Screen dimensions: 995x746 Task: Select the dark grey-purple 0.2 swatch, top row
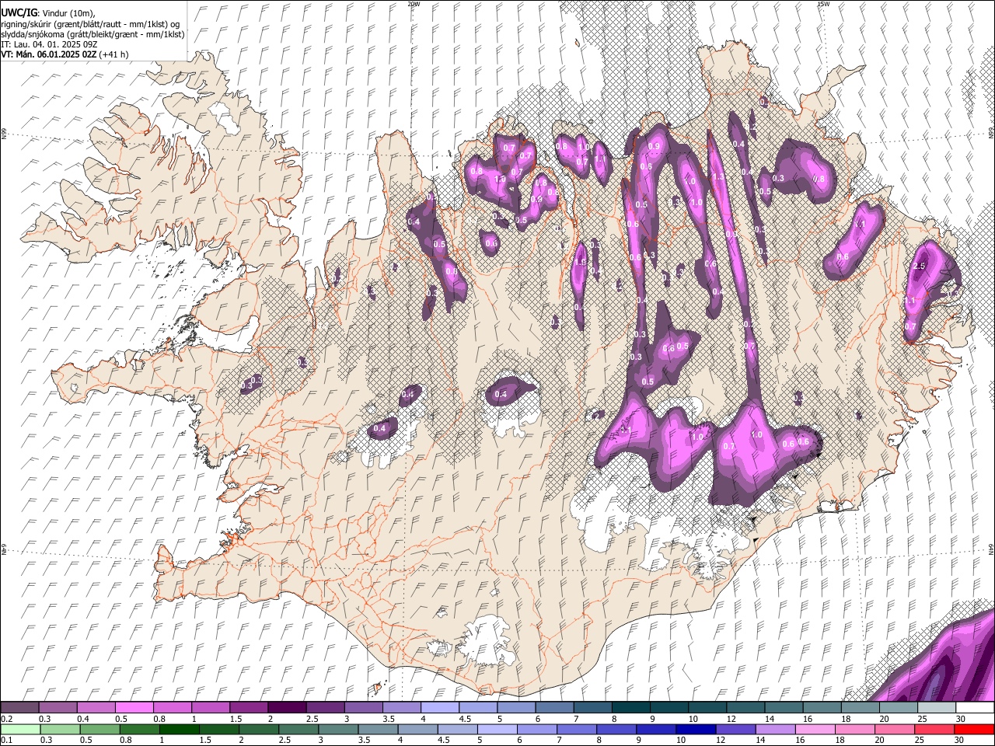[x=19, y=708]
